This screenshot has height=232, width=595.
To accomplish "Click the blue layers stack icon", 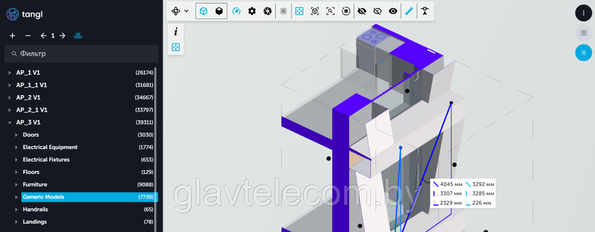I will tap(78, 36).
